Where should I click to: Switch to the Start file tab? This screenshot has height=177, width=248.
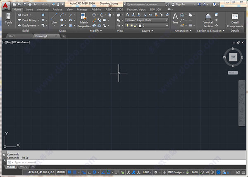[x=12, y=36]
